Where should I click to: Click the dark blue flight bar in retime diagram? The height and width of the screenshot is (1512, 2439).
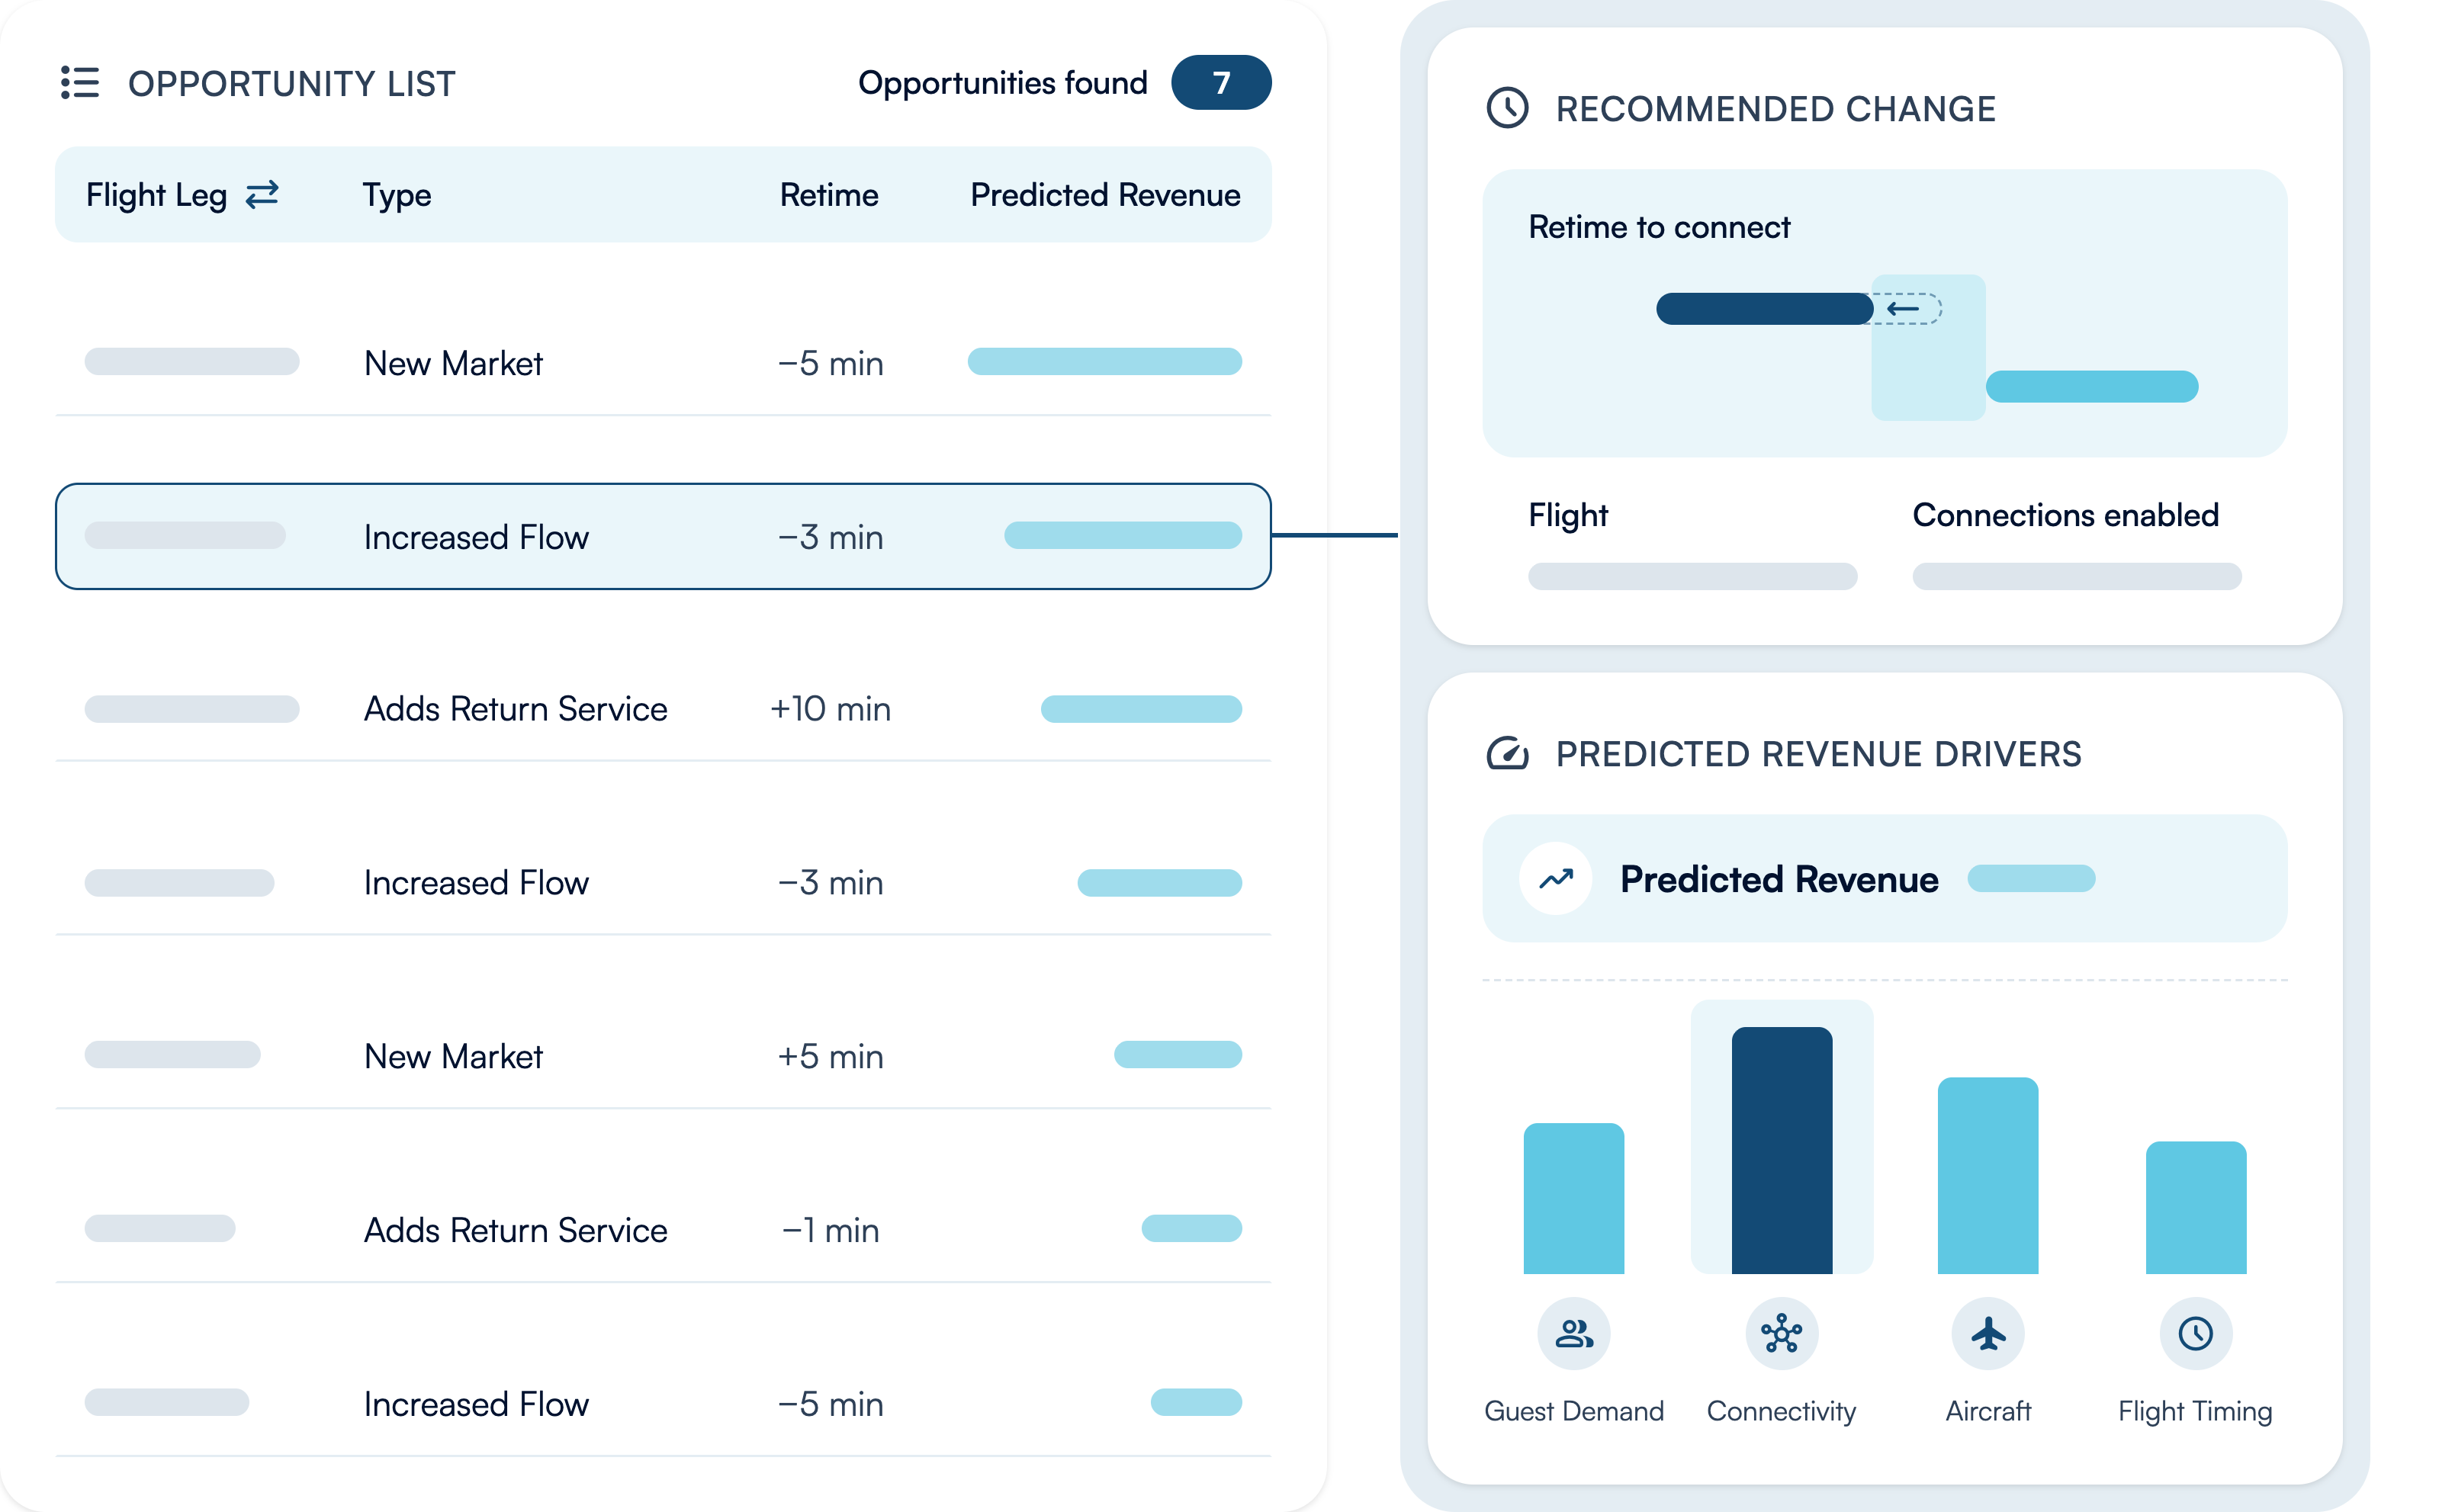[x=1764, y=309]
